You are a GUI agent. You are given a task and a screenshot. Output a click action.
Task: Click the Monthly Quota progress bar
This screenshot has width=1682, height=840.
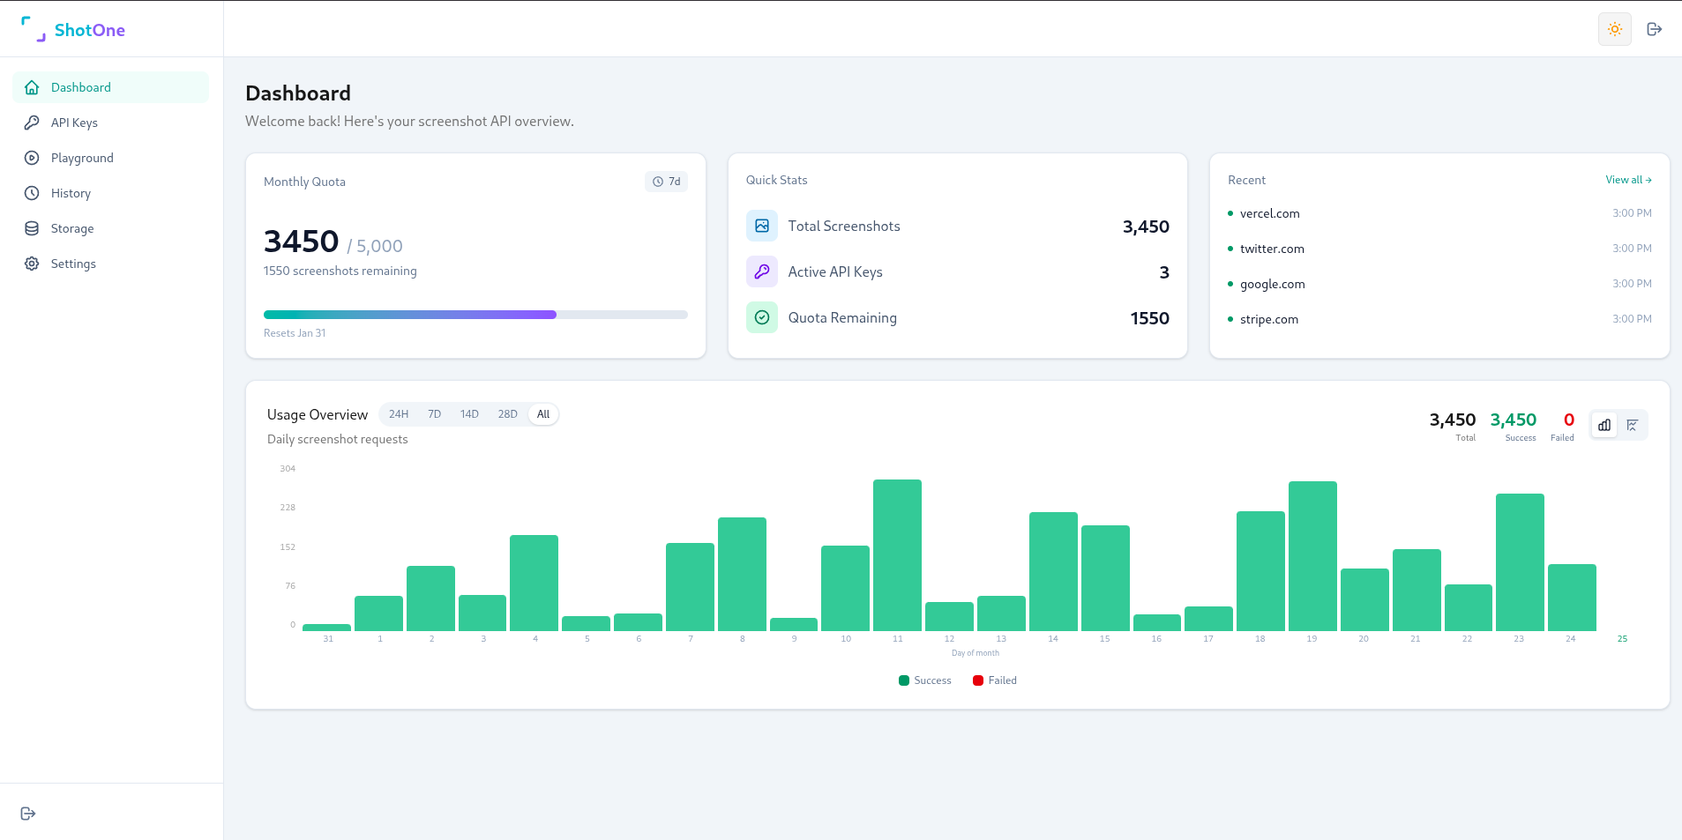(x=475, y=314)
